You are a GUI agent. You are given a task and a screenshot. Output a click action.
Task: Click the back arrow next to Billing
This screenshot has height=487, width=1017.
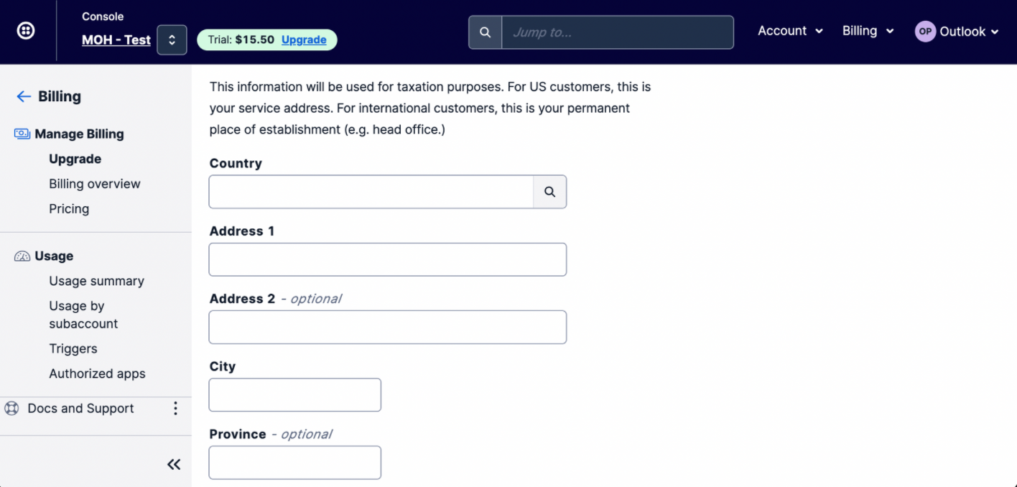(24, 96)
